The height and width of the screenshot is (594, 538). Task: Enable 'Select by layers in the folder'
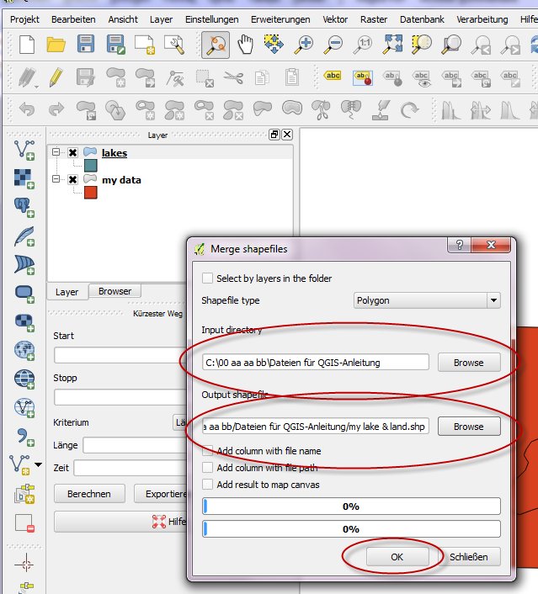[208, 278]
